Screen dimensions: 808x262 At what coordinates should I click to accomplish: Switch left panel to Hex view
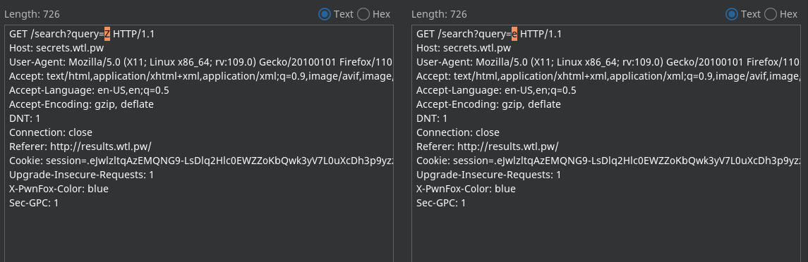(363, 14)
